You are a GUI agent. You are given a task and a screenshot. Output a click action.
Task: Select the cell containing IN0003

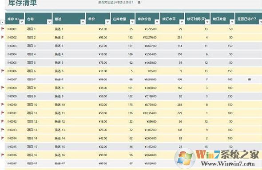12,46
